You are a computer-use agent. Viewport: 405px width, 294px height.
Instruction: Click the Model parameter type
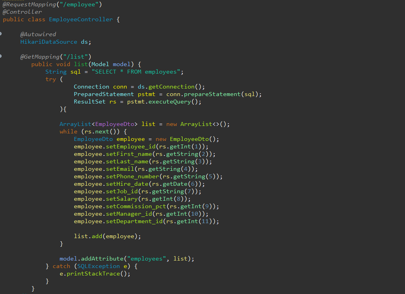(x=100, y=65)
